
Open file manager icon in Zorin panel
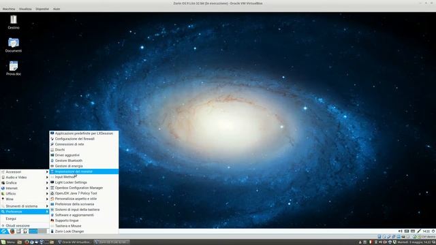click(x=18, y=231)
